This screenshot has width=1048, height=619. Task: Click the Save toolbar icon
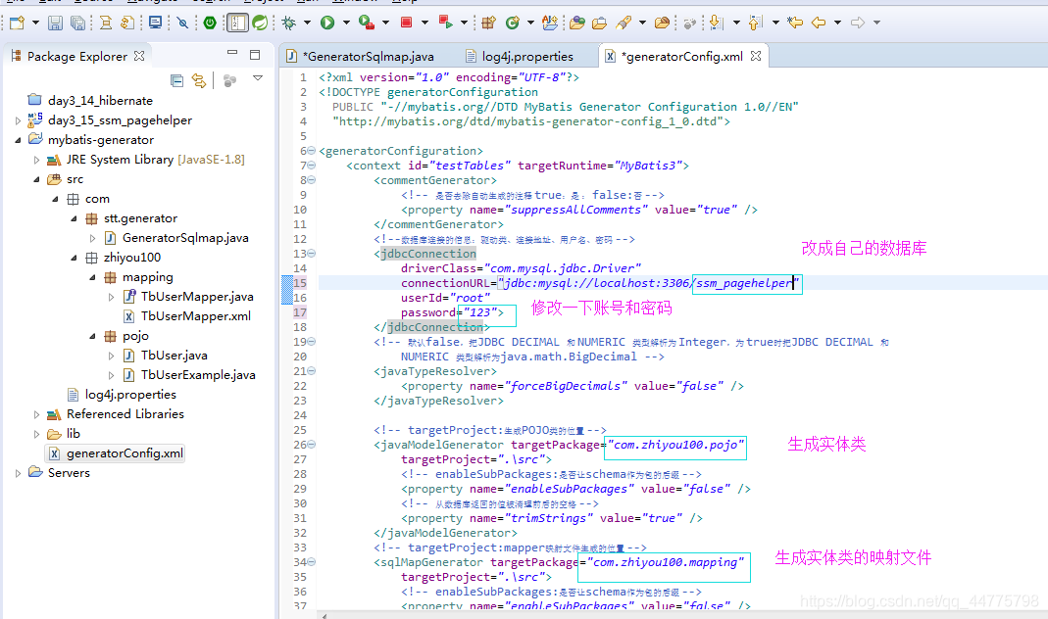pos(56,23)
